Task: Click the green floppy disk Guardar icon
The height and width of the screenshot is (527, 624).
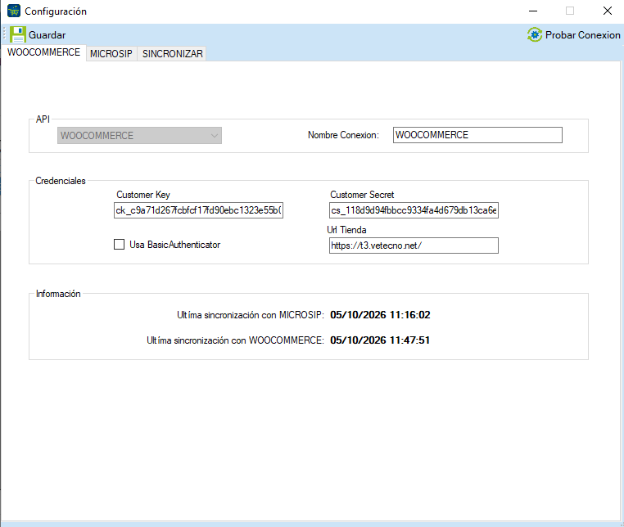Action: click(17, 34)
